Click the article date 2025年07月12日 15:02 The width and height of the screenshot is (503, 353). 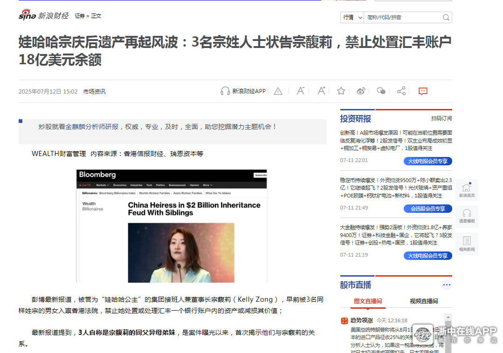click(x=48, y=92)
